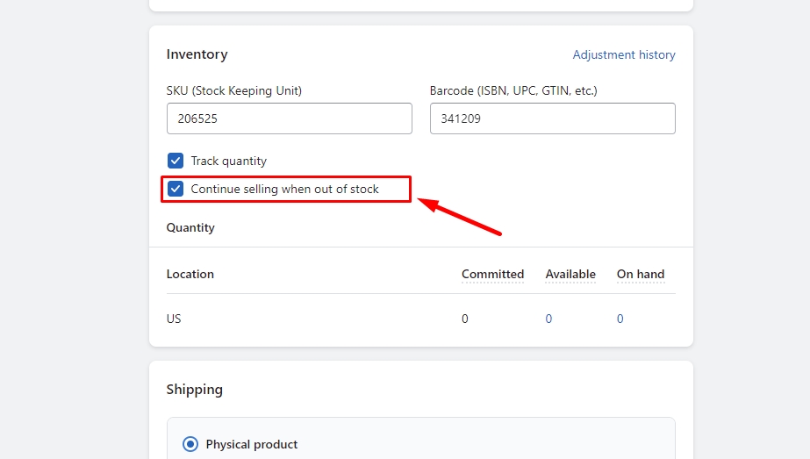Open the Adjustment history link
Image resolution: width=810 pixels, height=459 pixels.
[x=624, y=54]
